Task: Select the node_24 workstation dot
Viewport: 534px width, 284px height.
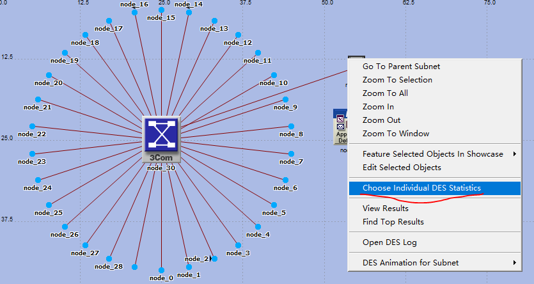Action: [x=38, y=180]
